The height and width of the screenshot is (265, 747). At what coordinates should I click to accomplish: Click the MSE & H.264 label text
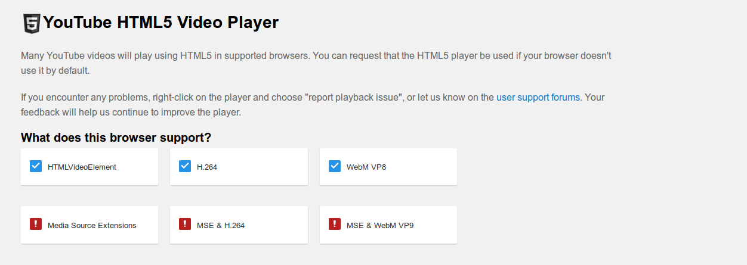221,226
